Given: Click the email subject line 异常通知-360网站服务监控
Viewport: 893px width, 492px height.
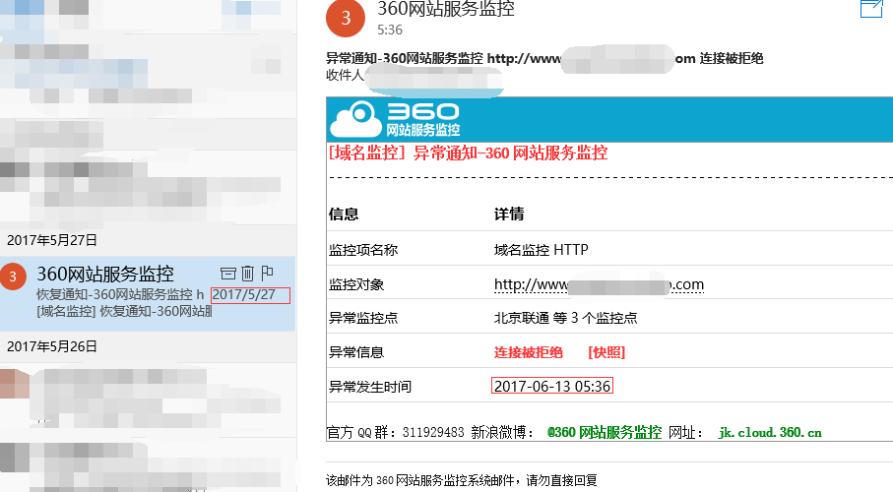Looking at the screenshot, I should [x=543, y=58].
